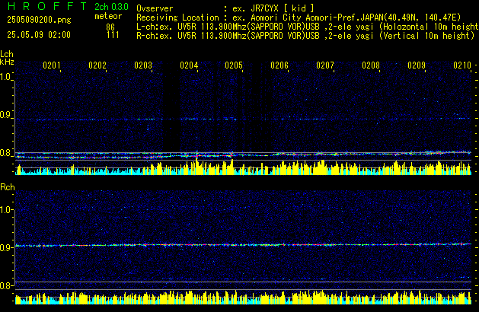479x312 pixels.
Task: Click the Rch 0.9 kHz axis label
Action: tap(5, 247)
